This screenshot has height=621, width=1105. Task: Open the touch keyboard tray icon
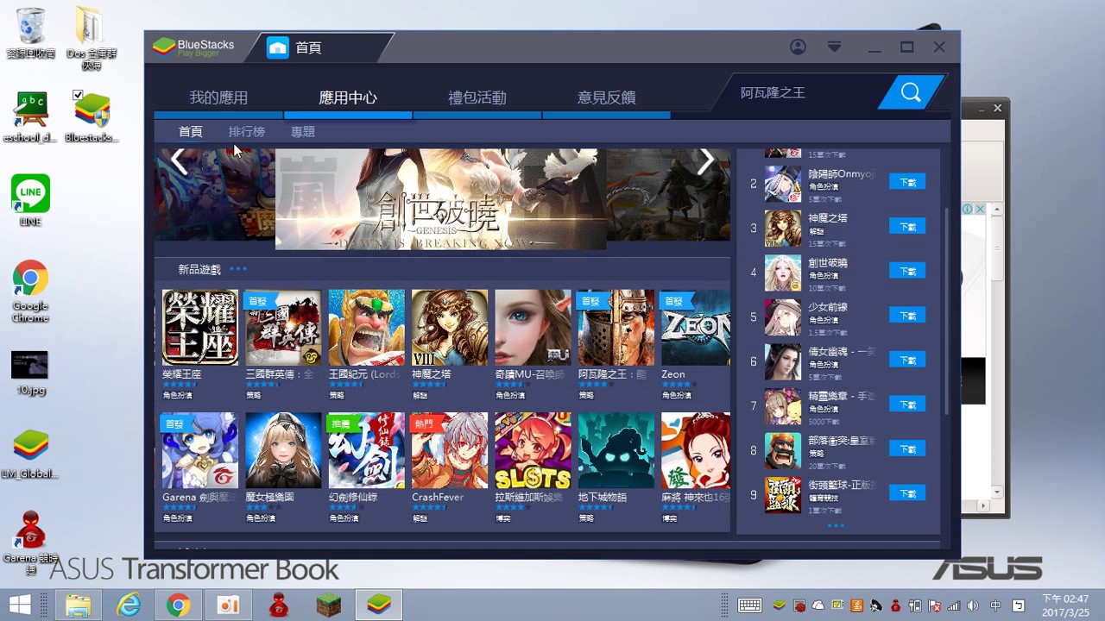[x=749, y=605]
